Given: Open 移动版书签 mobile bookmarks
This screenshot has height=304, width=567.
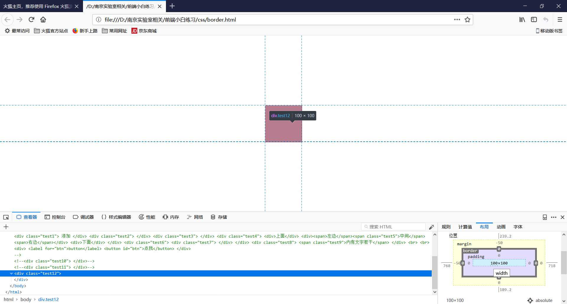Looking at the screenshot, I should coord(549,31).
